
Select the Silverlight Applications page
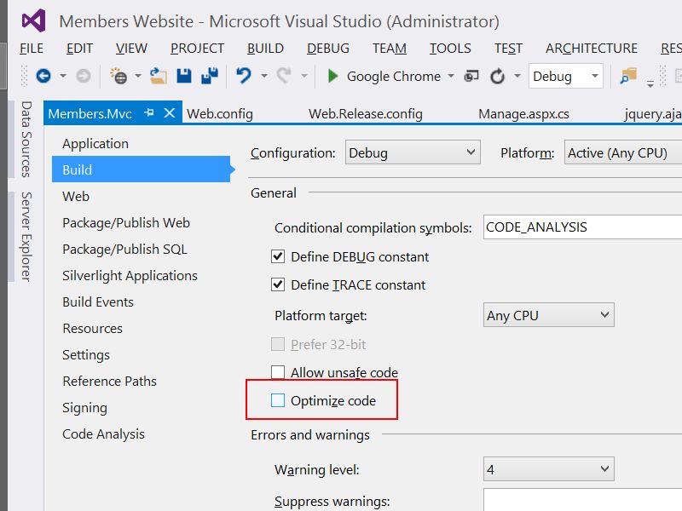pos(130,276)
